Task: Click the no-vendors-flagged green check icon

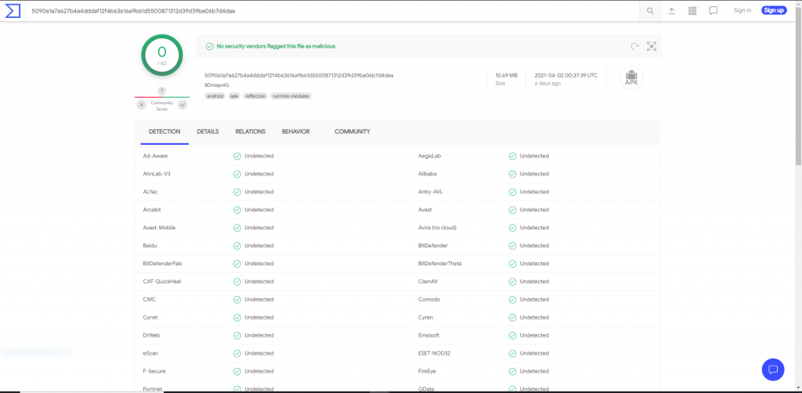Action: pyautogui.click(x=209, y=46)
